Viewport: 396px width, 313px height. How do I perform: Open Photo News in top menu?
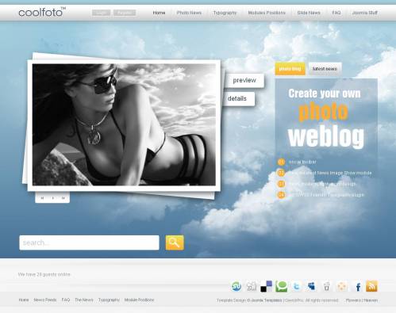click(189, 13)
